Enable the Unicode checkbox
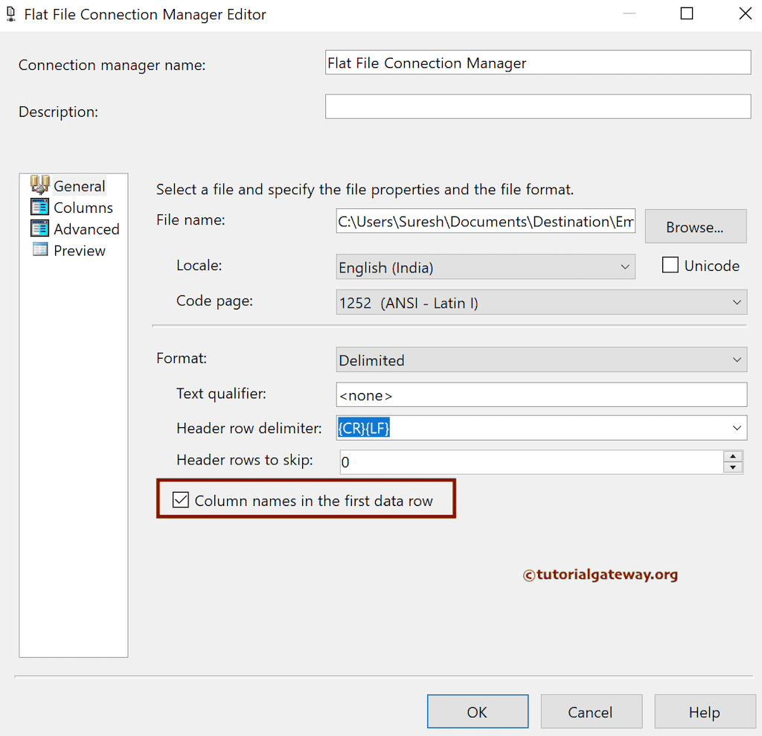The width and height of the screenshot is (762, 736). pyautogui.click(x=670, y=265)
